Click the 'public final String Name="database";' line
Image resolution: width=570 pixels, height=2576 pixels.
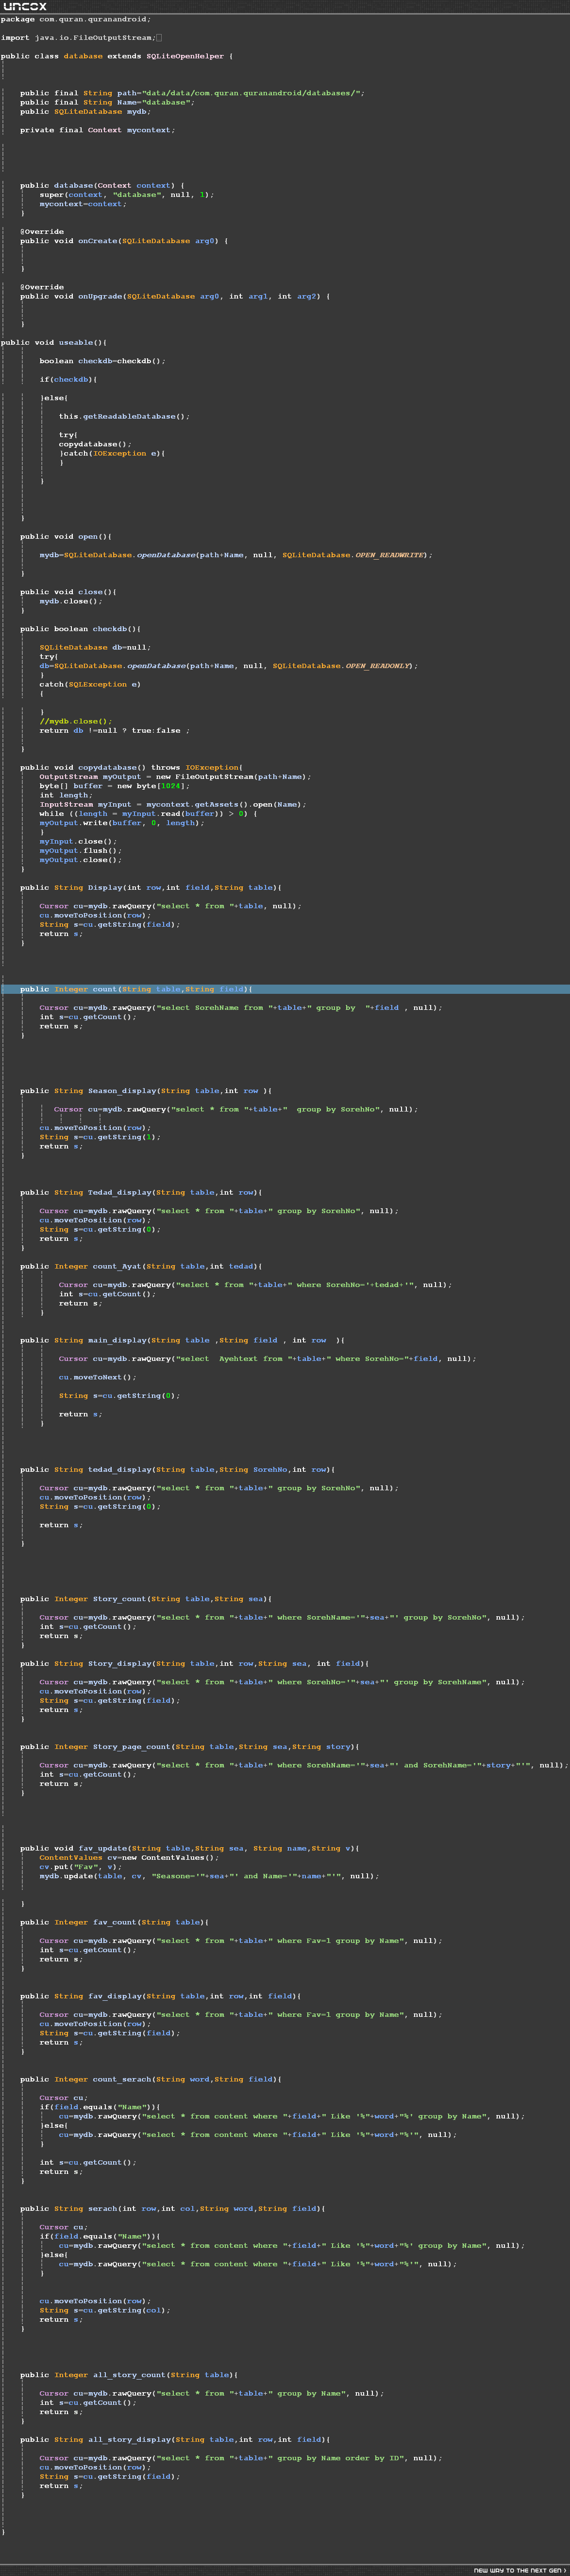(107, 102)
